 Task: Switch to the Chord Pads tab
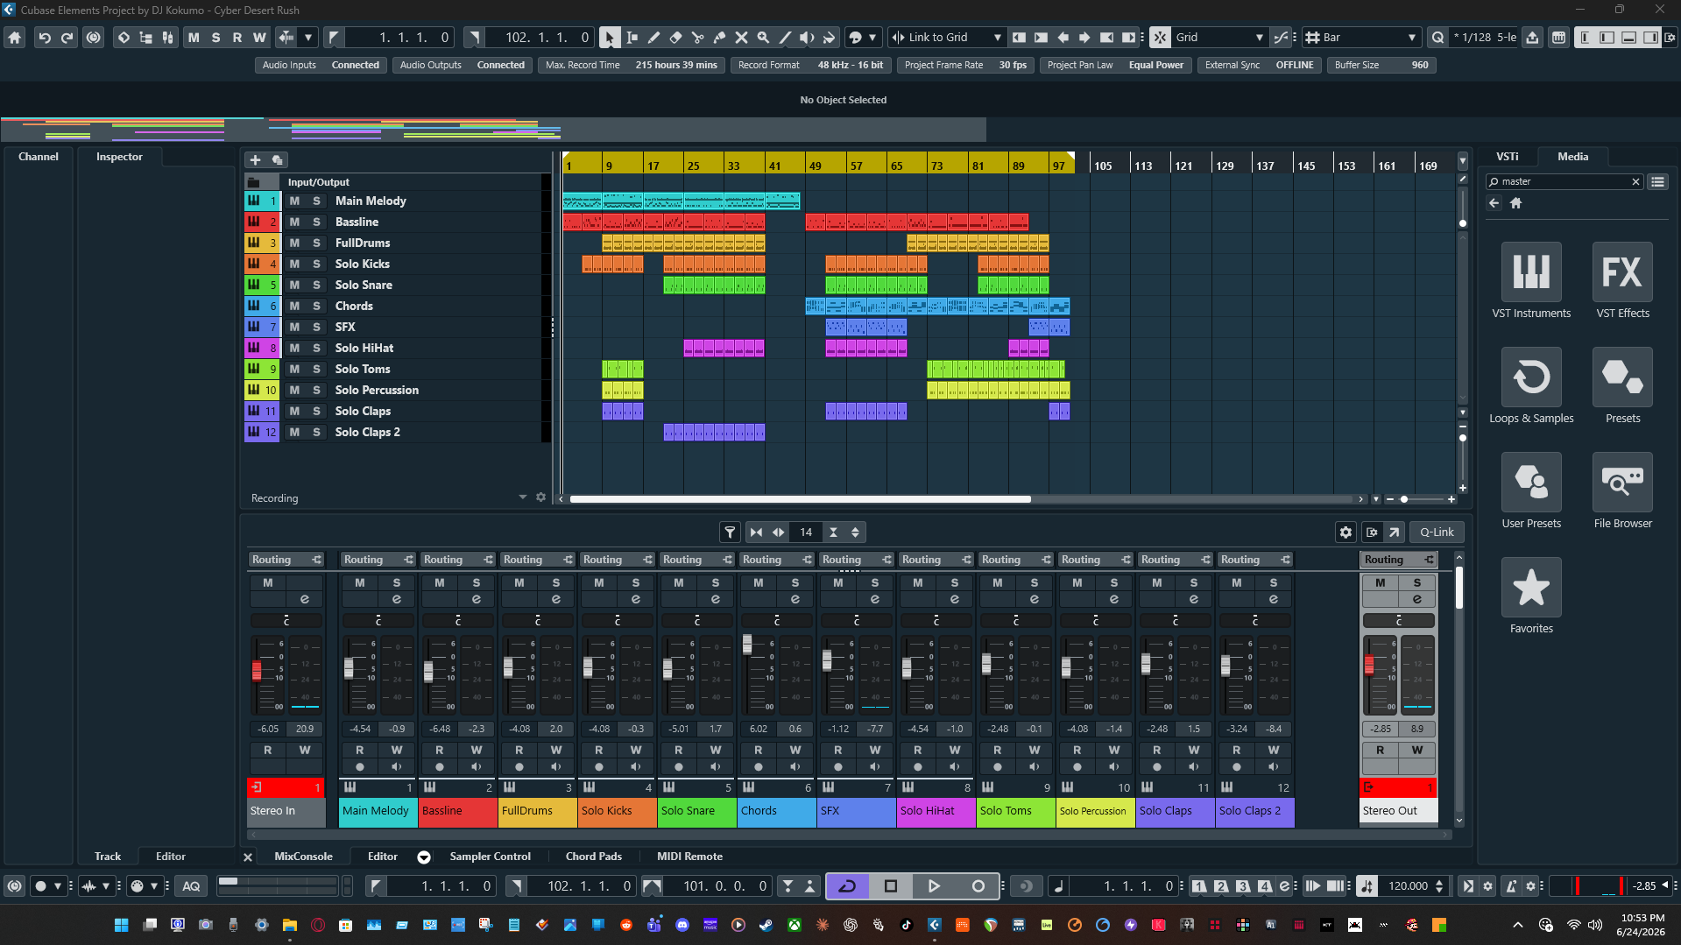[x=593, y=857]
